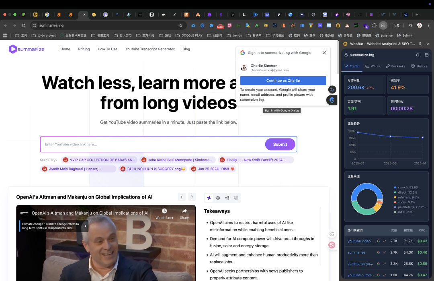
Task: Close the Google sign-in dialog
Action: click(x=324, y=53)
